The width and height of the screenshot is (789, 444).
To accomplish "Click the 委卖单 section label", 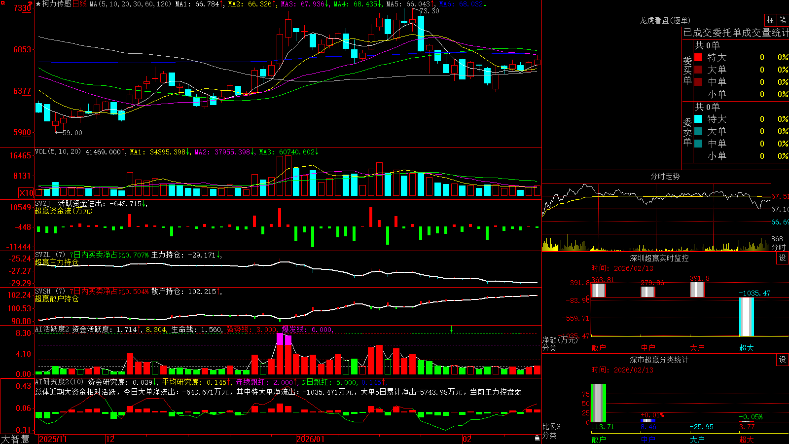I will coord(687,132).
